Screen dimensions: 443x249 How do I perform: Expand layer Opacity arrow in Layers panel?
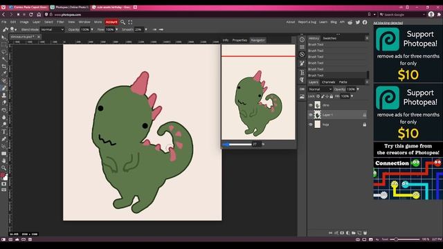(358, 89)
